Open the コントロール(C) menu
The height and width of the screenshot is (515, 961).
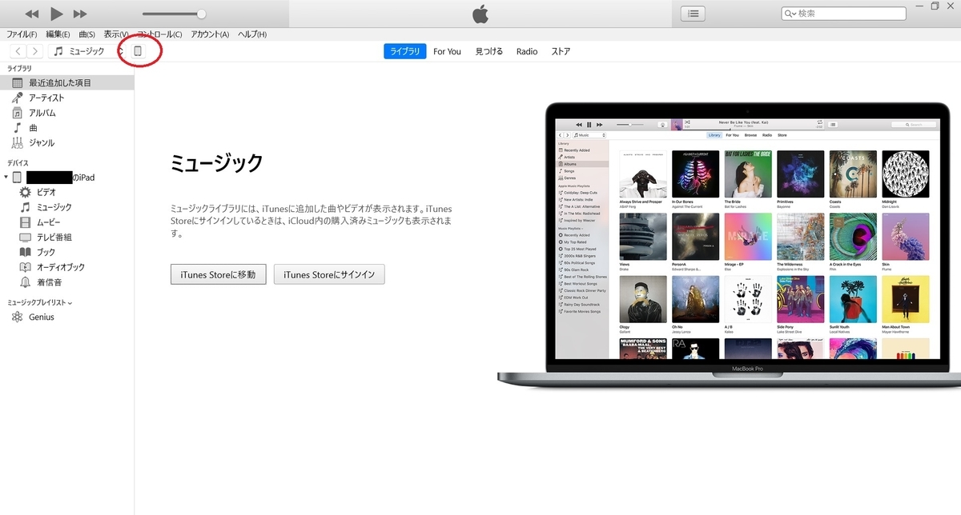(159, 34)
